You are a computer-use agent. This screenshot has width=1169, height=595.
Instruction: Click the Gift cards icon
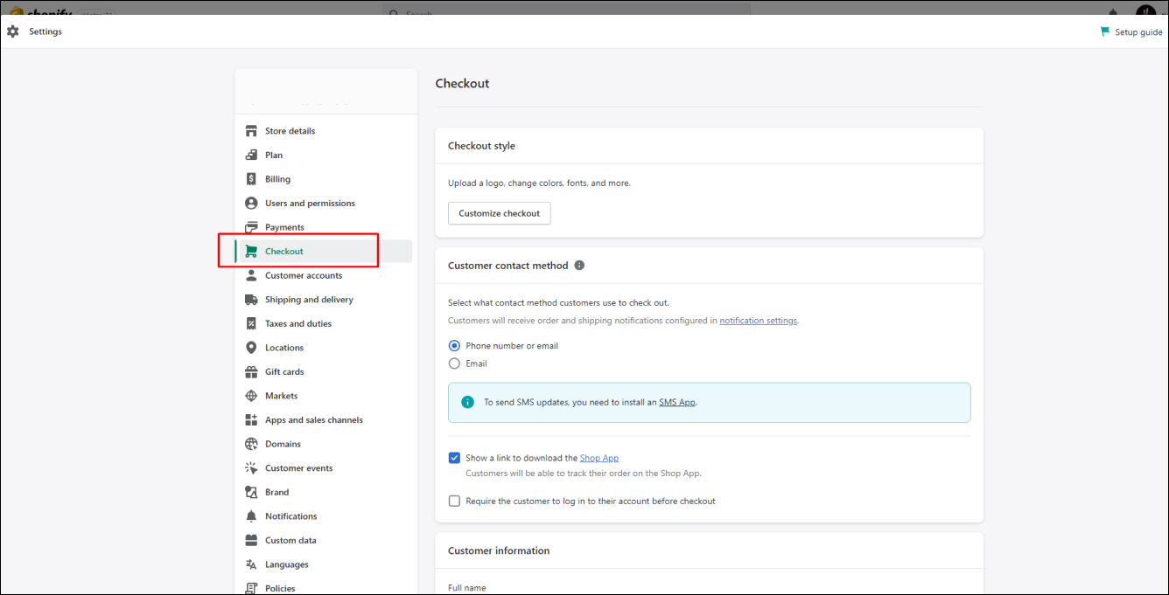tap(251, 371)
